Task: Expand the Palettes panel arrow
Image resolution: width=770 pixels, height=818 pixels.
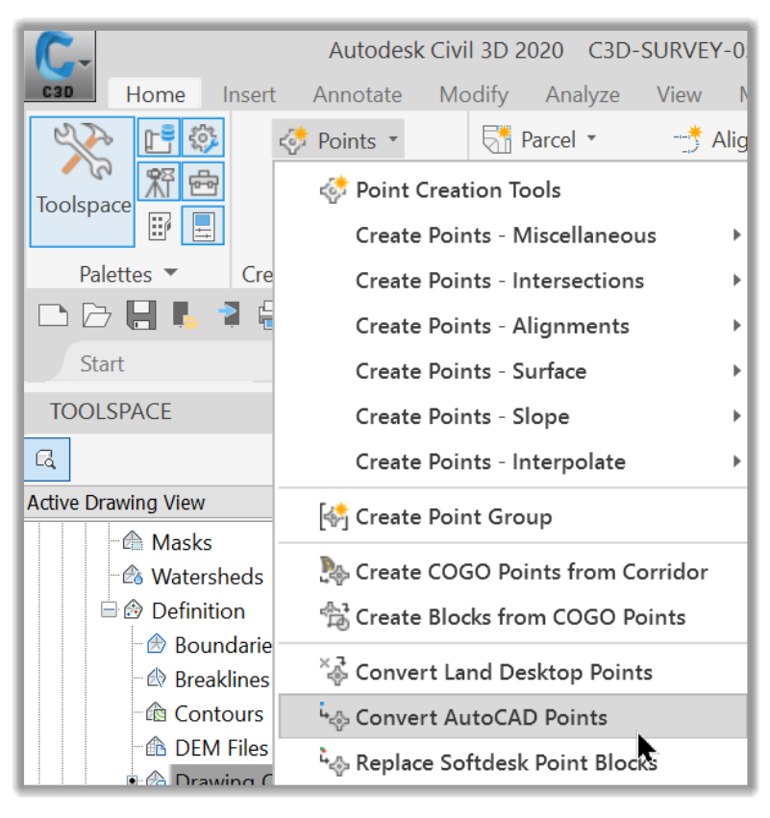Action: [170, 273]
